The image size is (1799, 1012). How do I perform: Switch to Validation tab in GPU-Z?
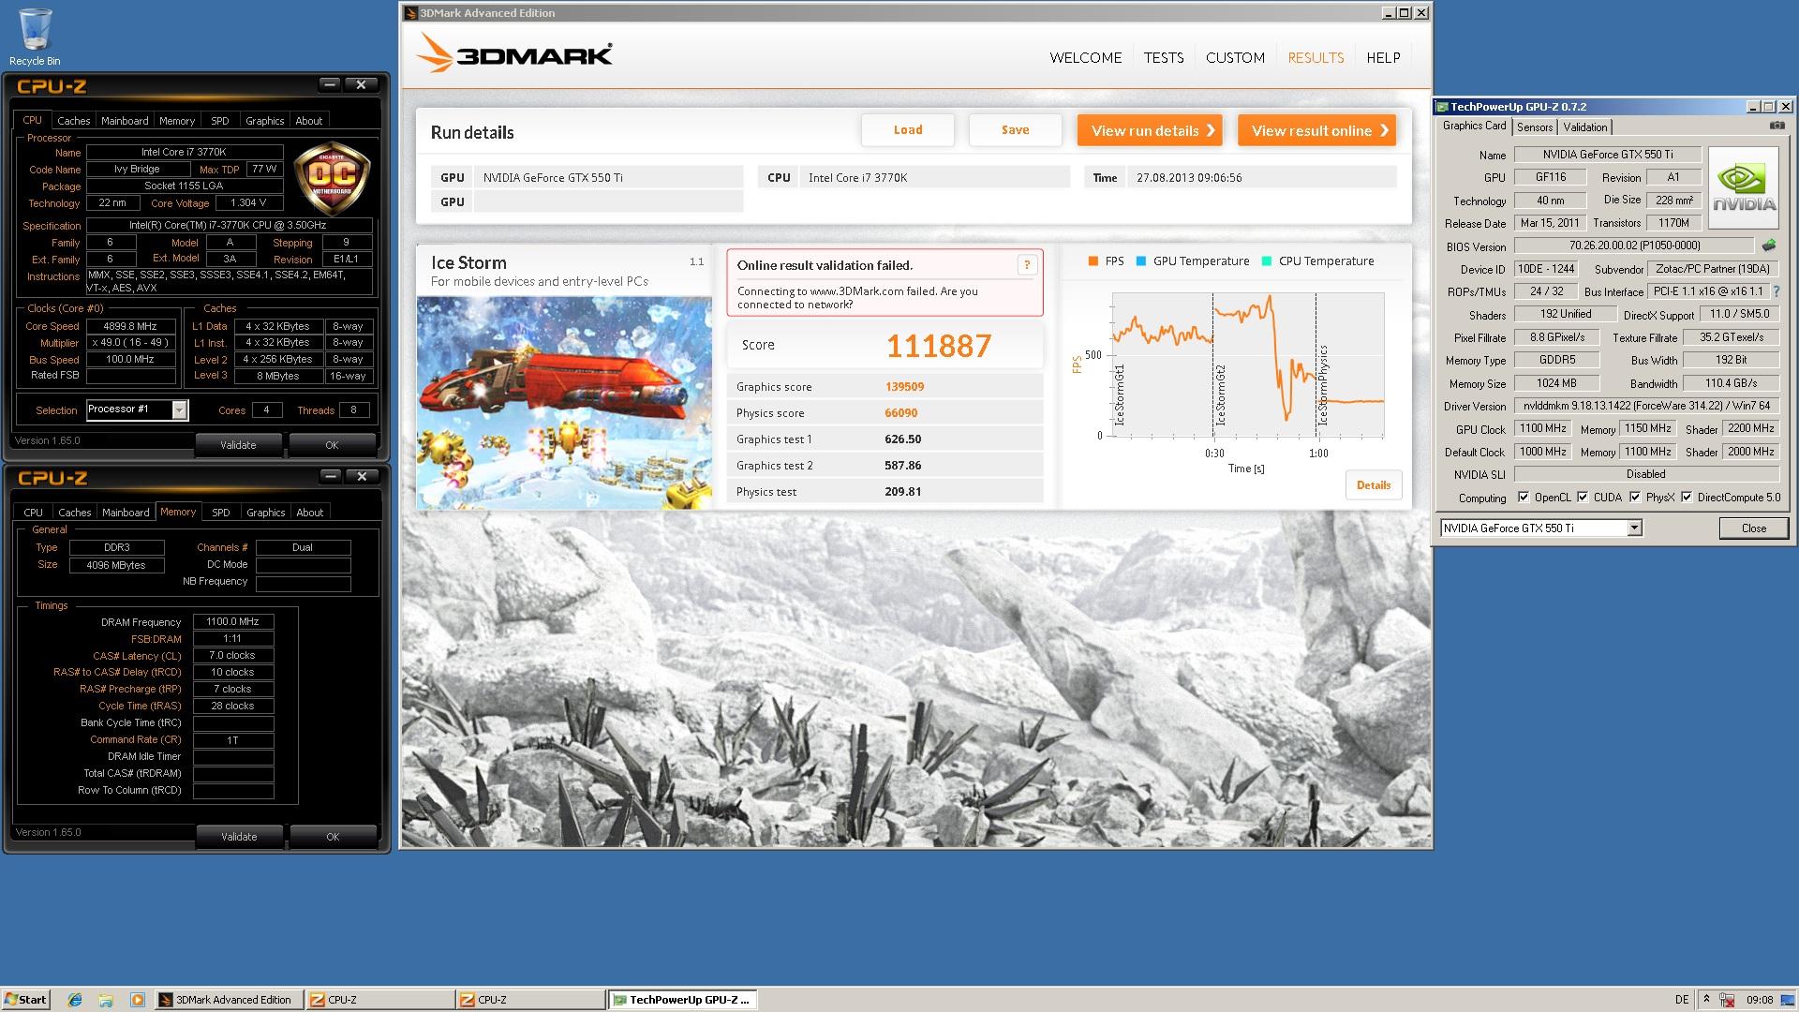[1584, 127]
